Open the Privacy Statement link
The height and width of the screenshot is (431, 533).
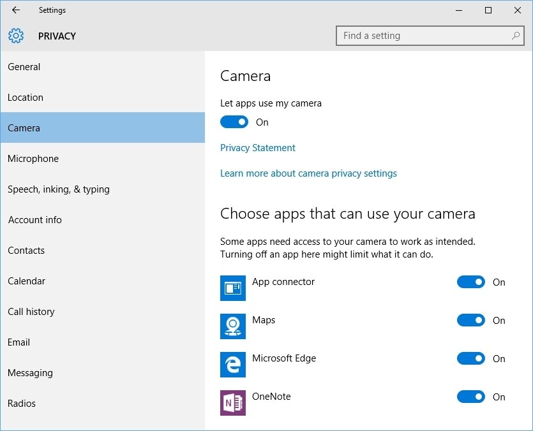click(x=258, y=148)
